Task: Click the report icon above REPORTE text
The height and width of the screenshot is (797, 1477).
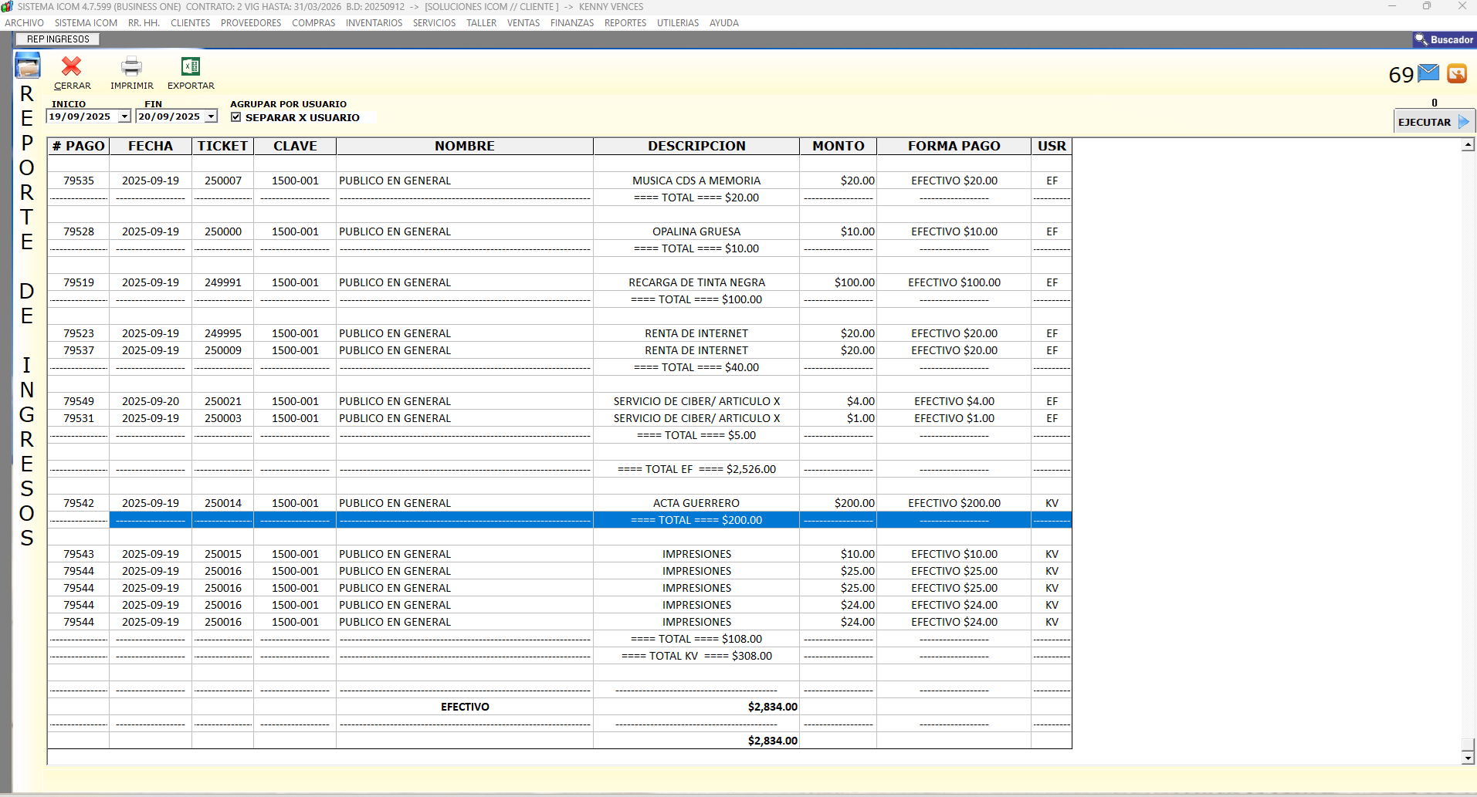Action: (28, 66)
